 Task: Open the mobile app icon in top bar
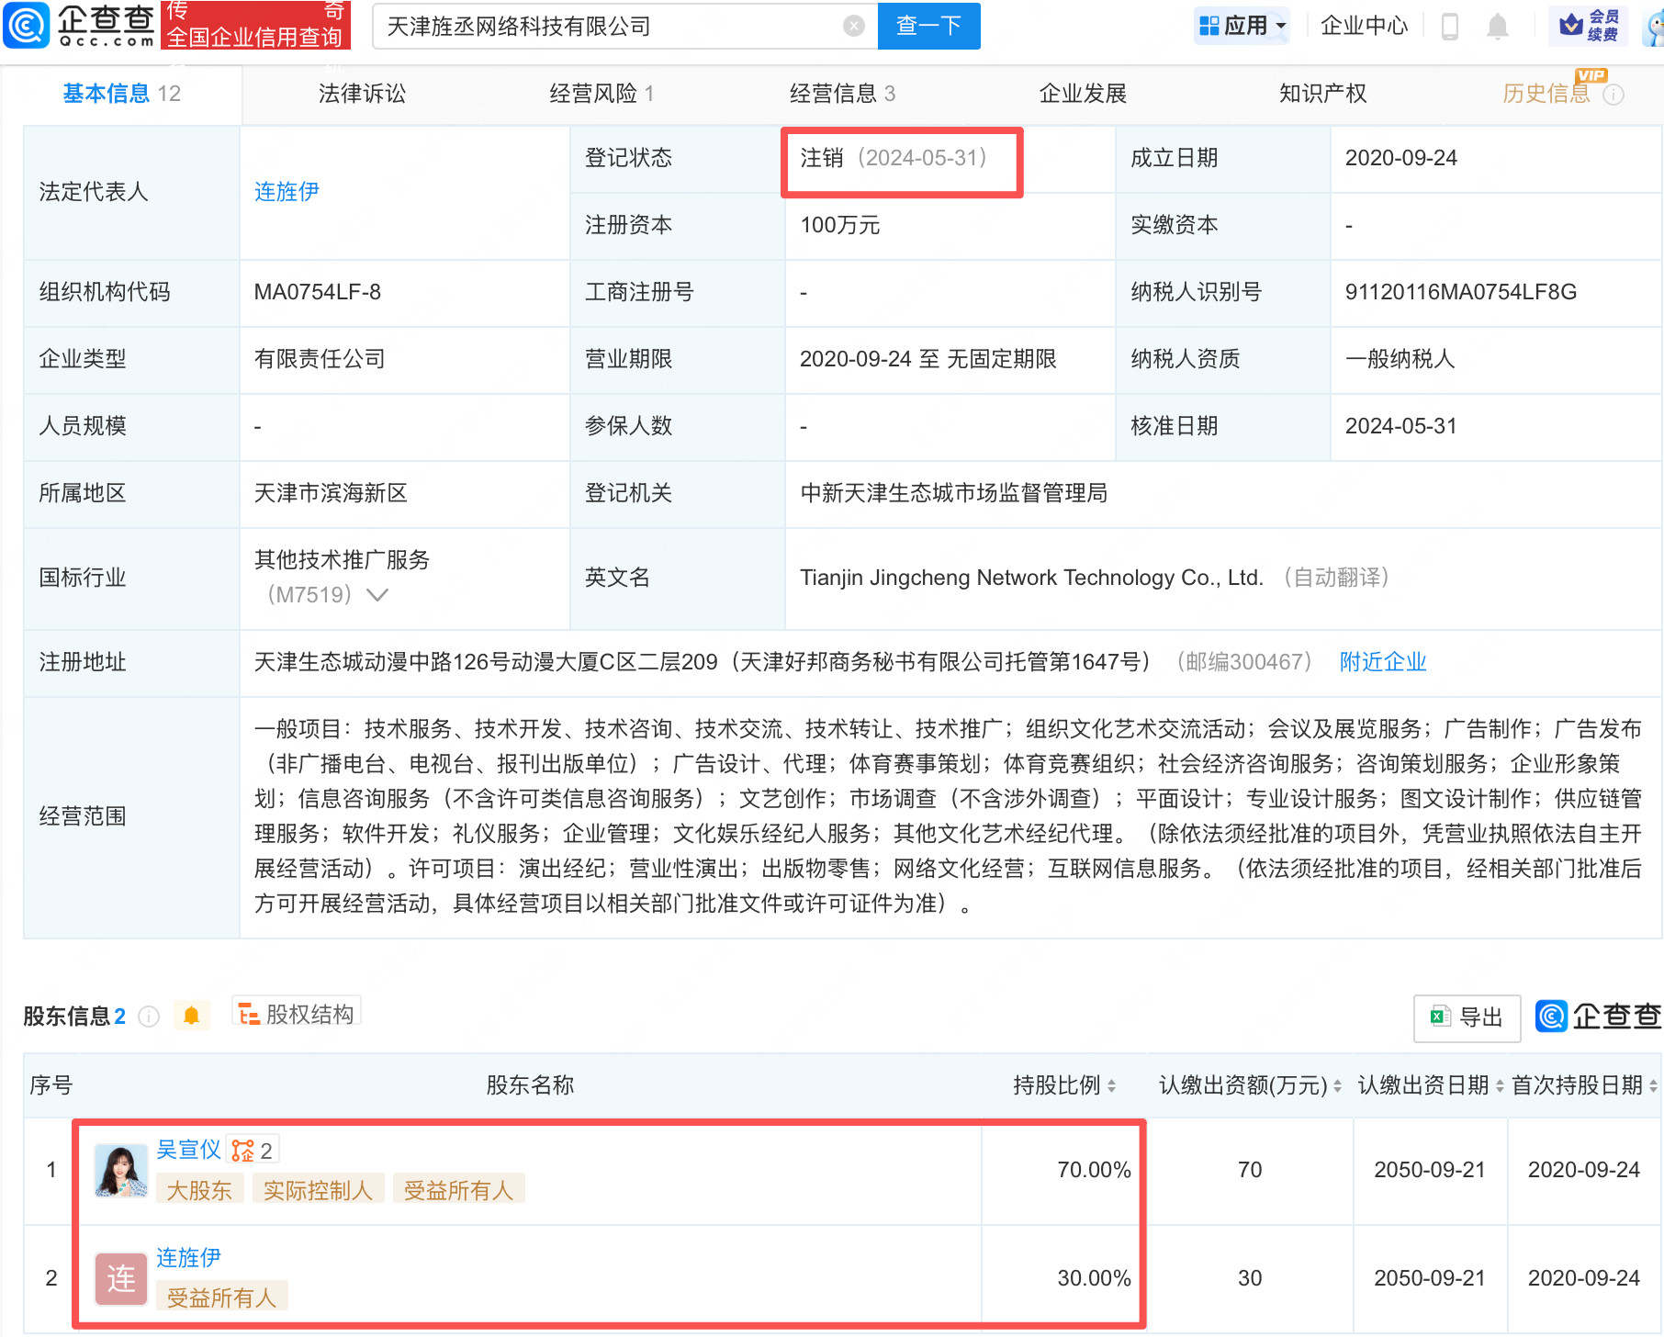point(1451,27)
